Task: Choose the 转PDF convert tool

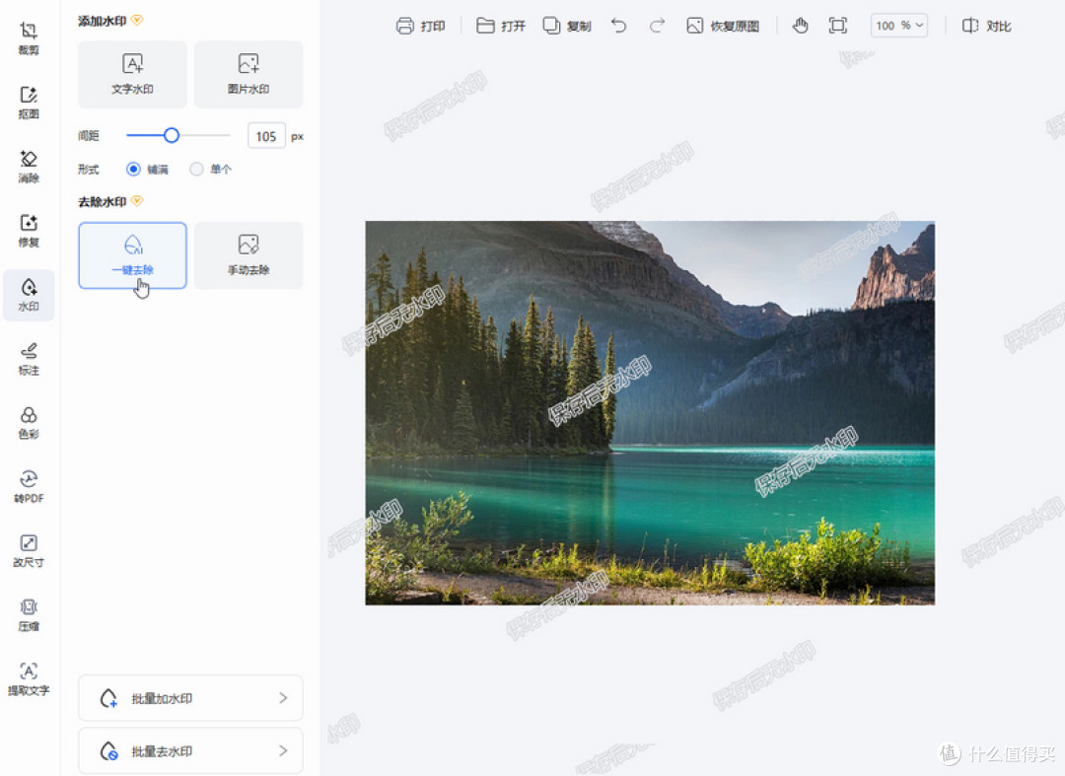Action: 29,487
